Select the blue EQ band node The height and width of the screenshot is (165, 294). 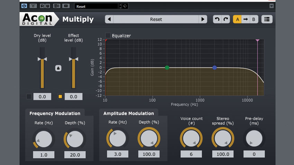214,68
